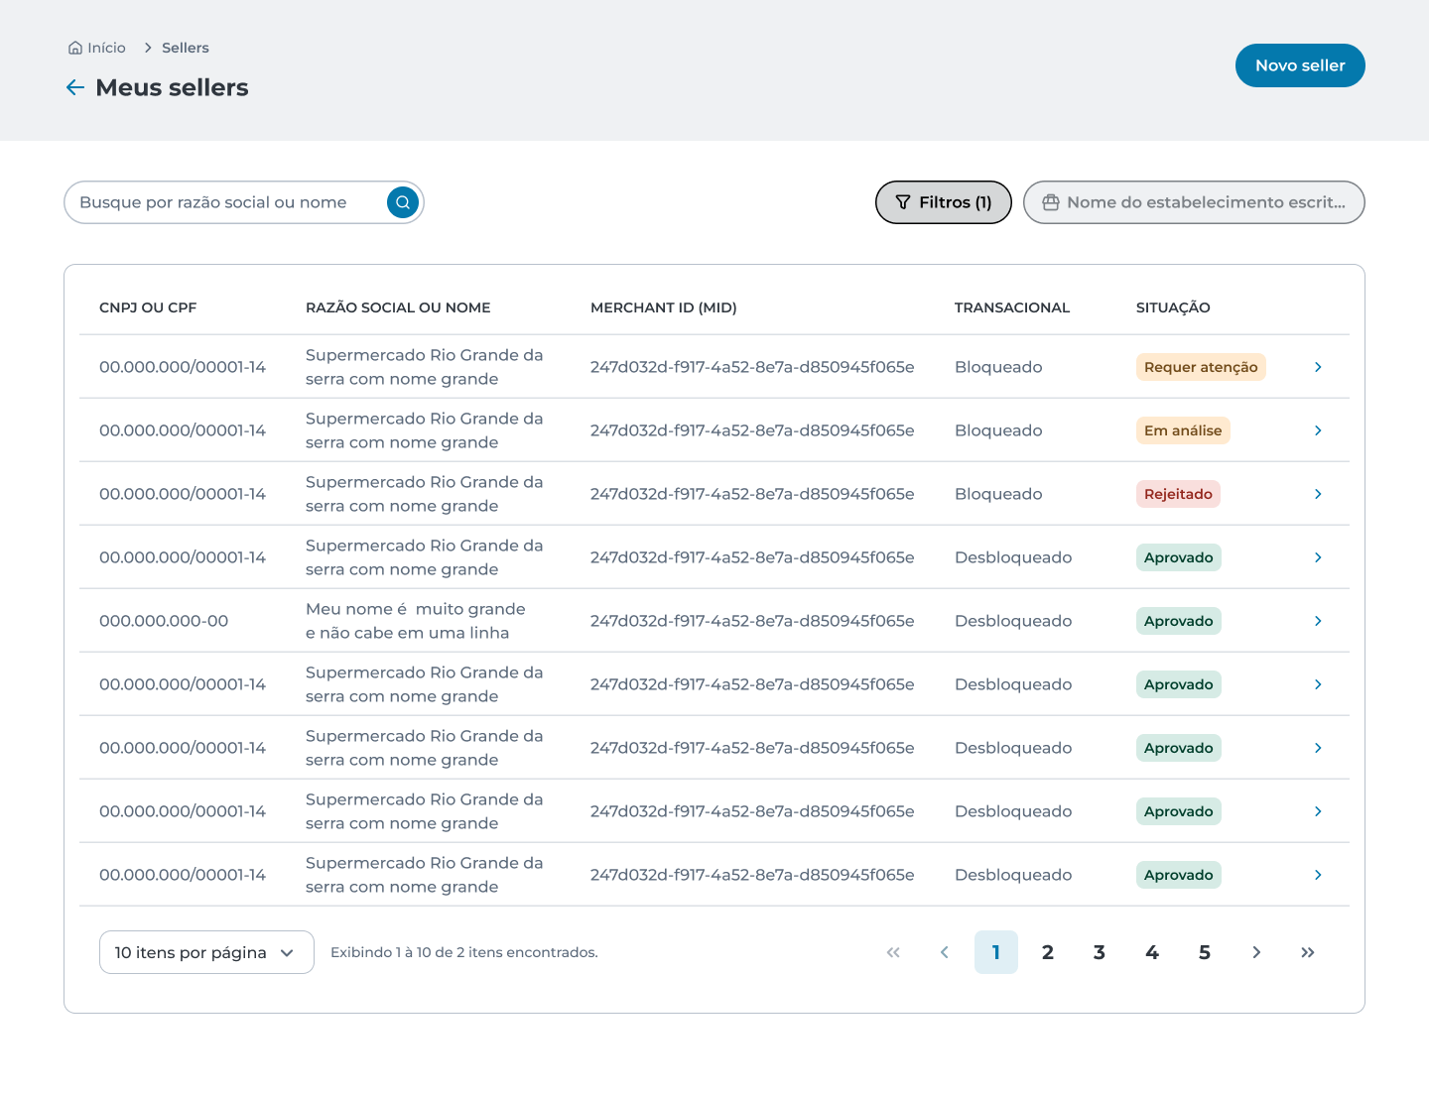
Task: Open the 10 itens por página dropdown
Action: click(206, 952)
